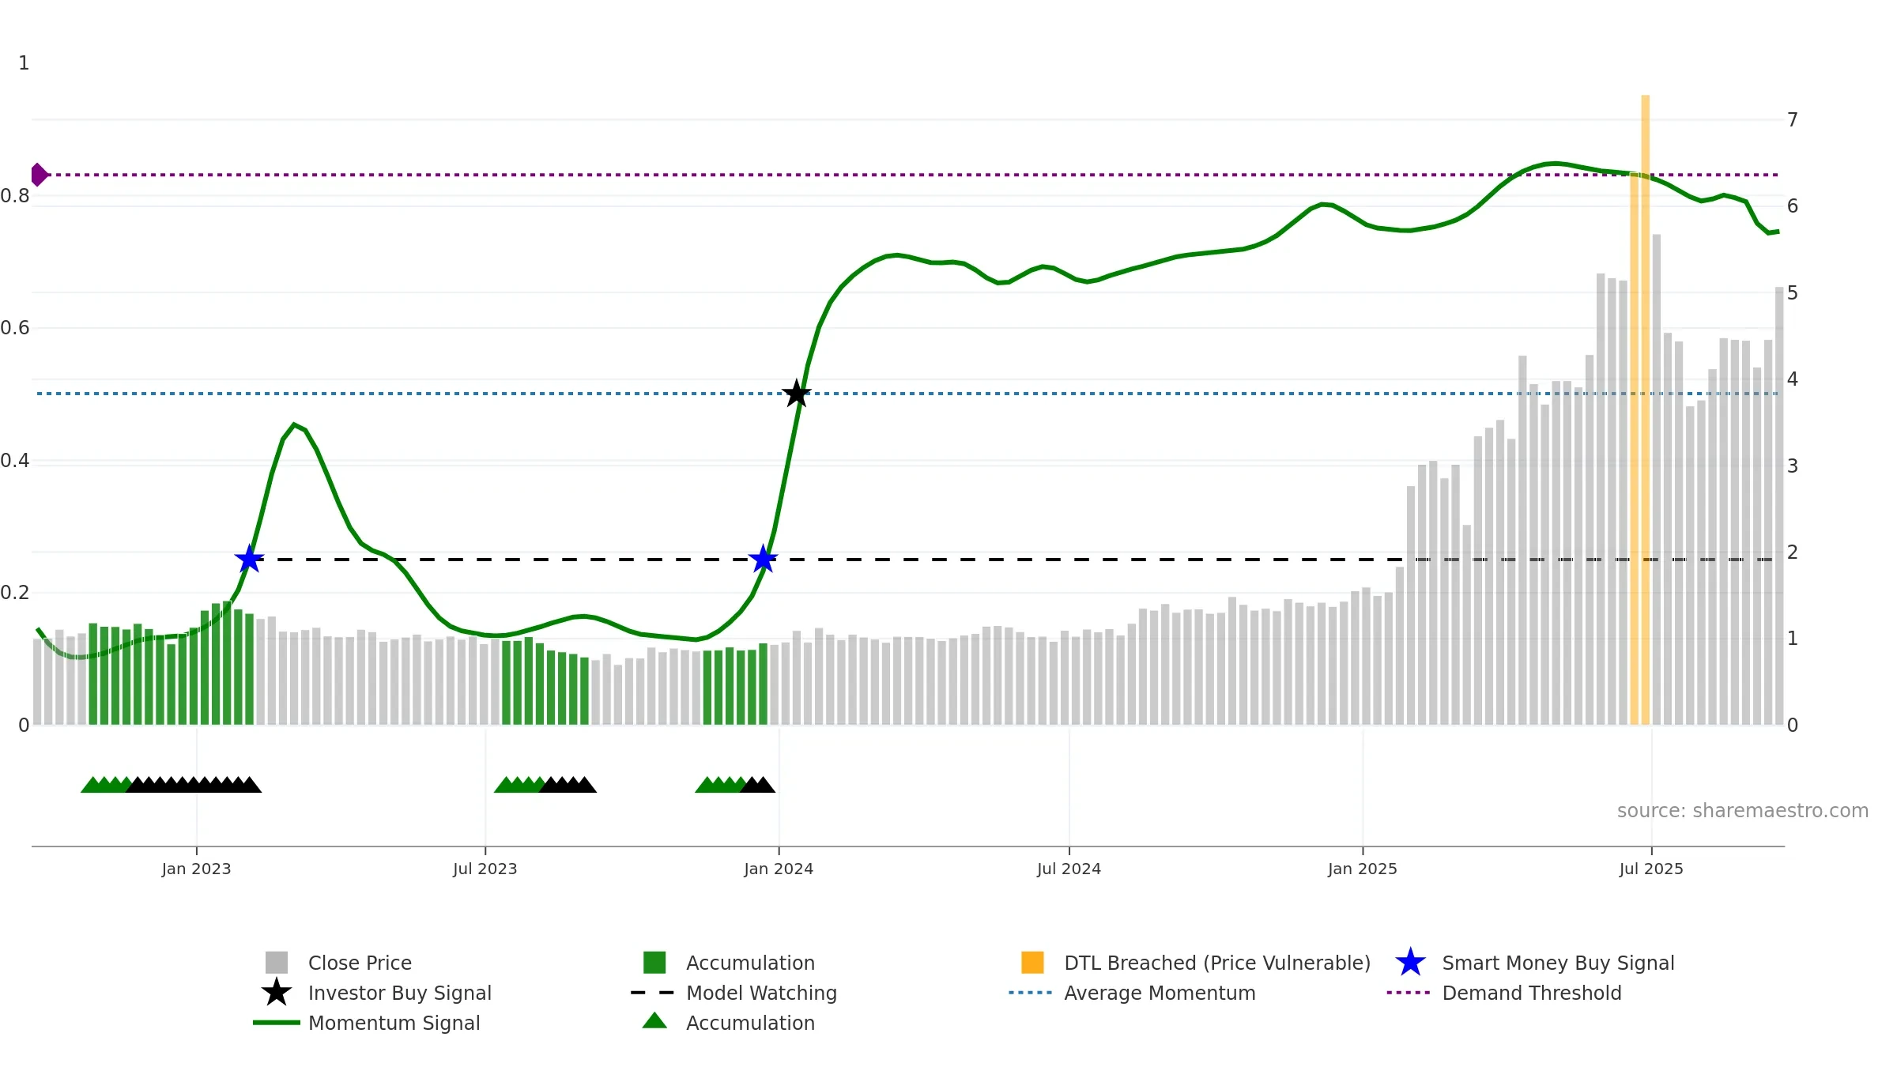Click the Jul 2025 axis label
1897x1067 pixels.
tap(1651, 869)
